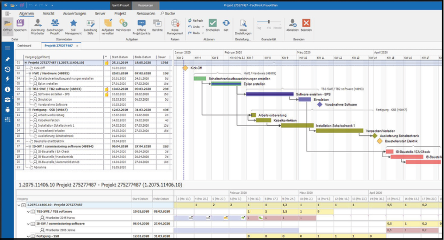Collapse the Projekt 275277487 root row
This screenshot has height=240, width=444.
tap(26, 63)
